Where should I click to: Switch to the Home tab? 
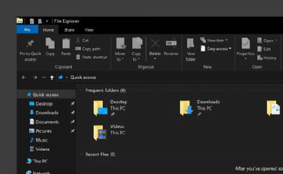[48, 30]
